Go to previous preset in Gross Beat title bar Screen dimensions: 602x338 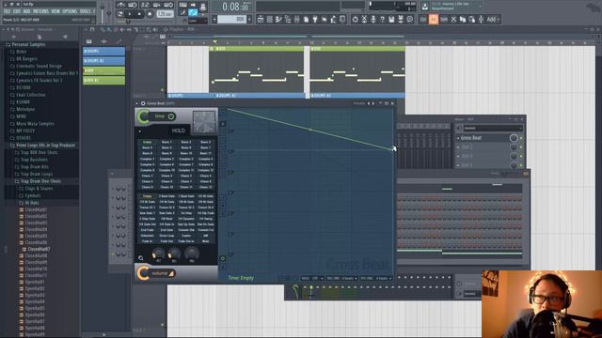click(369, 103)
